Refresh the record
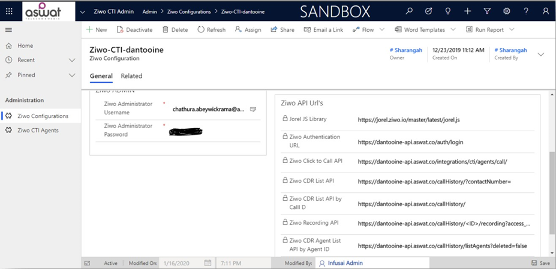The height and width of the screenshot is (269, 556). point(211,30)
